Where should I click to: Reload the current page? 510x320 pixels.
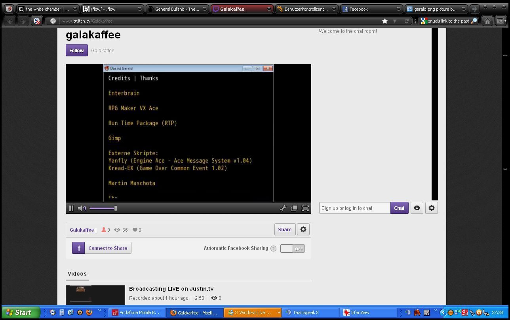tap(407, 21)
